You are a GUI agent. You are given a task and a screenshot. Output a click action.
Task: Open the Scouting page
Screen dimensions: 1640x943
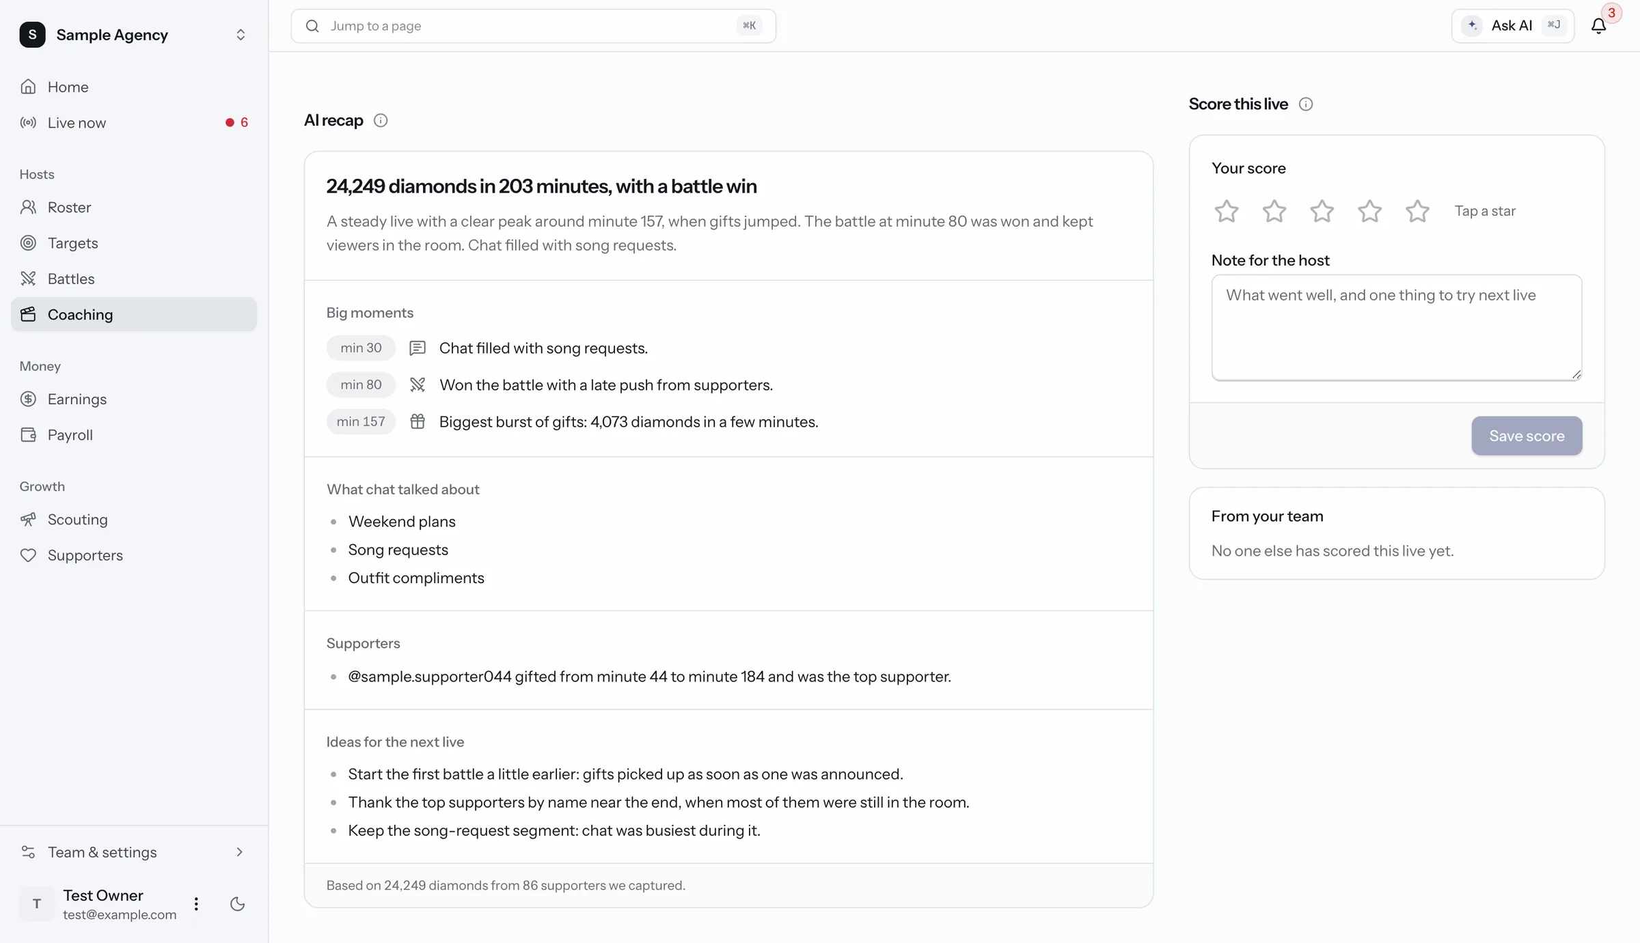[x=134, y=519]
